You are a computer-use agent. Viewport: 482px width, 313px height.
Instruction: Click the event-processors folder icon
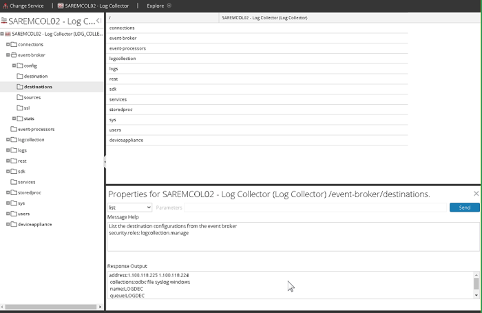tap(14, 129)
